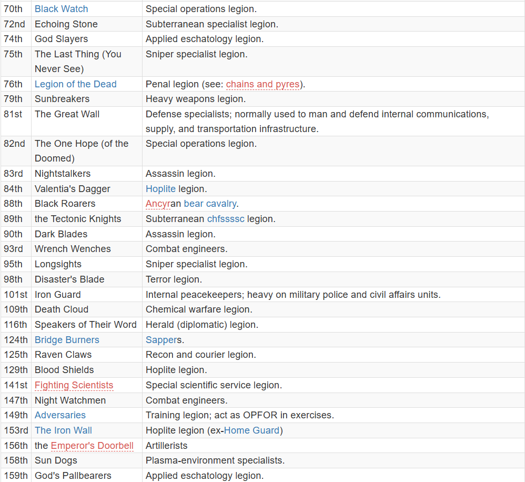Open the Black Watch link
Image resolution: width=525 pixels, height=482 pixels.
click(61, 9)
